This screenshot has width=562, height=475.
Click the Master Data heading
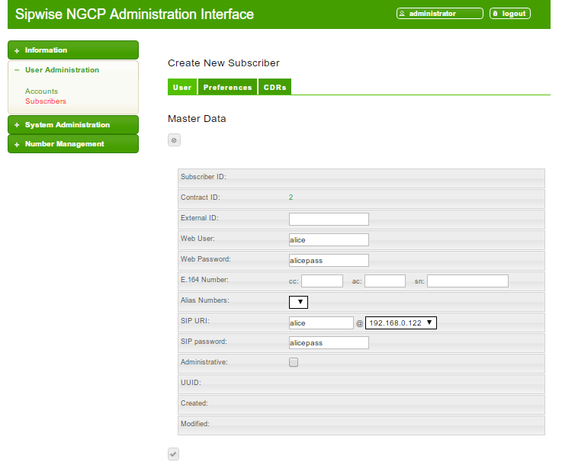click(197, 119)
